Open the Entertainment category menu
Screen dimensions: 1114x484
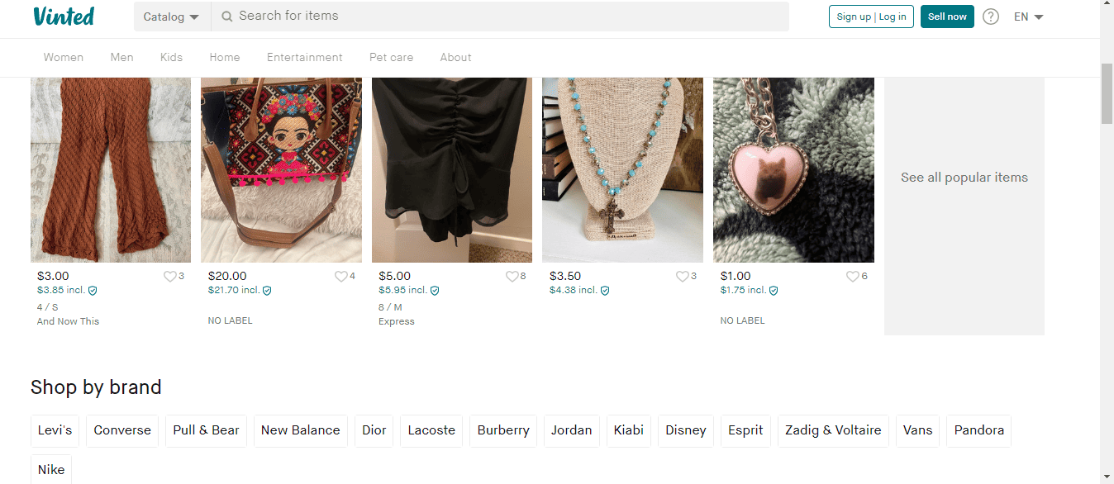click(x=304, y=58)
